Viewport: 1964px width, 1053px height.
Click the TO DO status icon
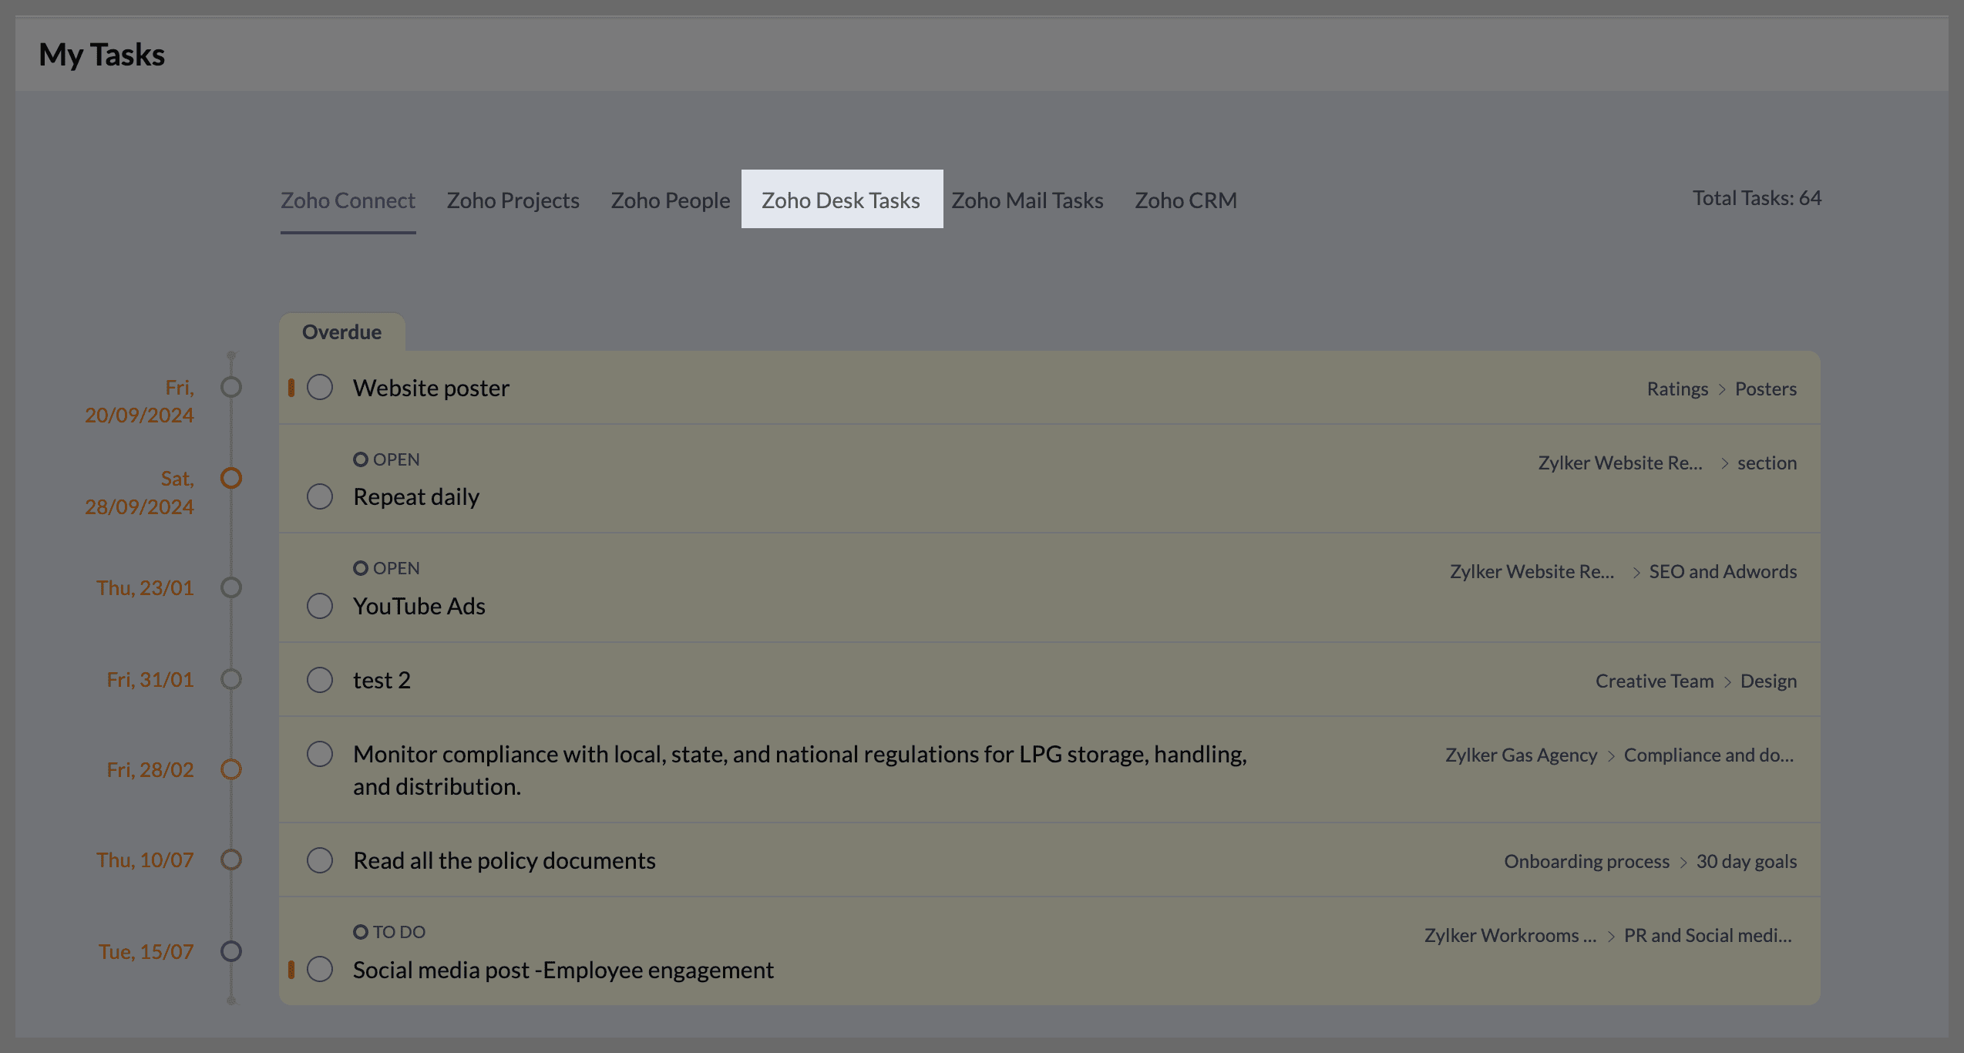(360, 932)
